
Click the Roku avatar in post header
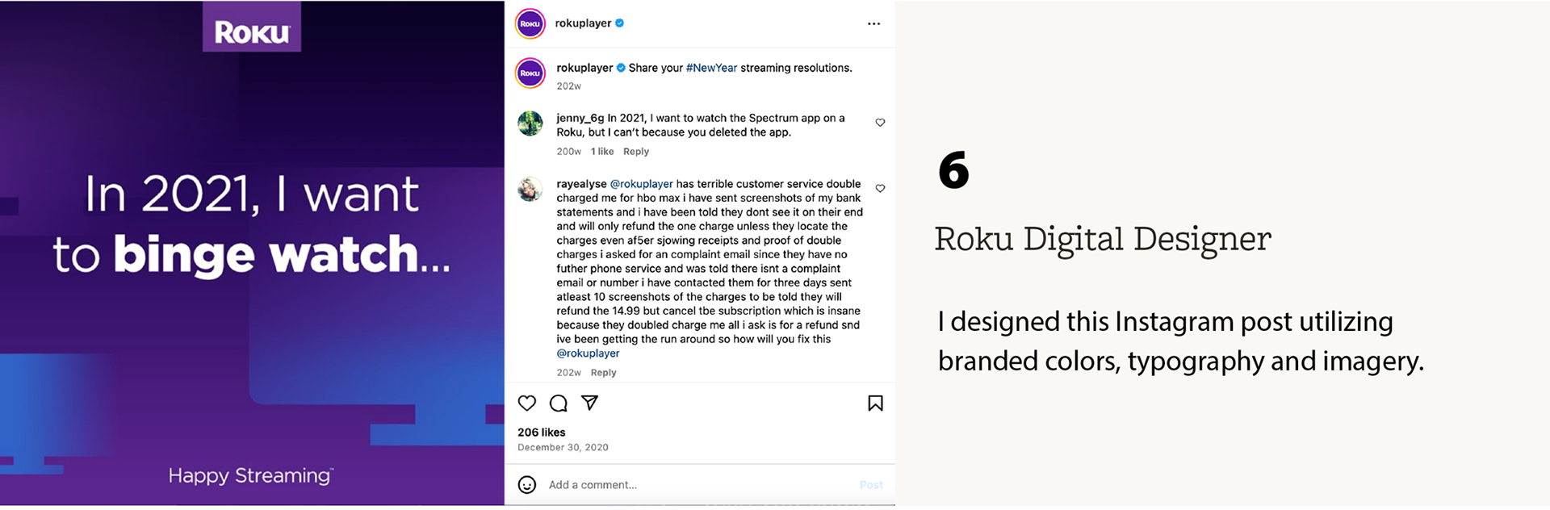click(x=530, y=23)
